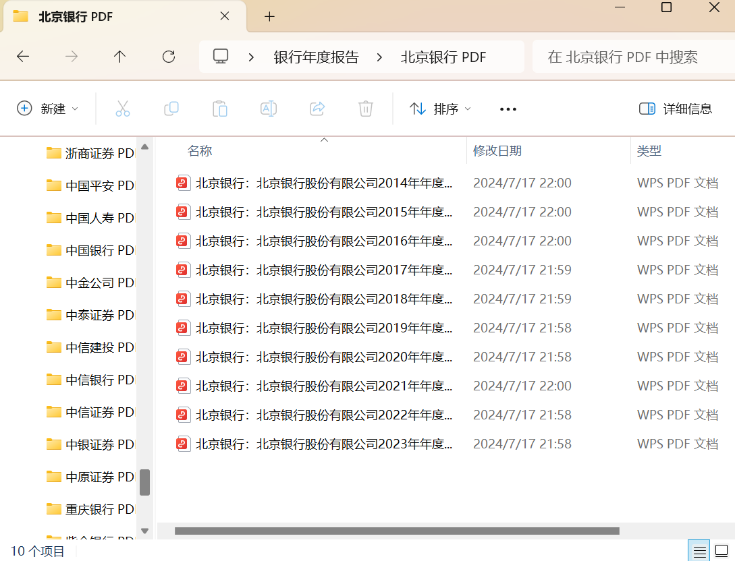735x561 pixels.
Task: Click the Paste clipboard icon
Action: (220, 109)
